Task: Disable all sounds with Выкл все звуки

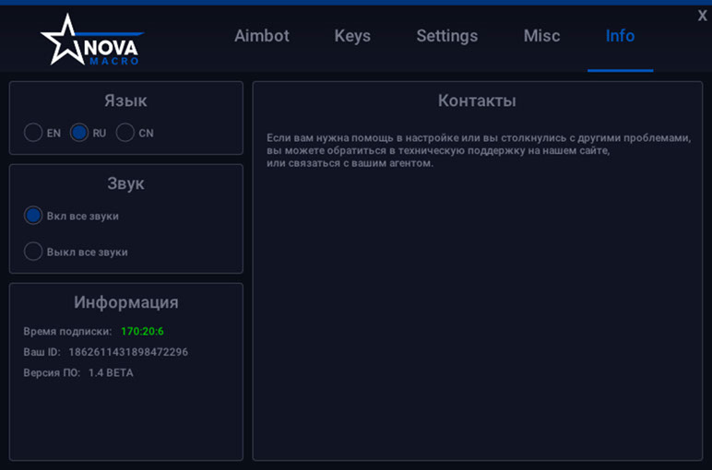Action: pyautogui.click(x=33, y=252)
